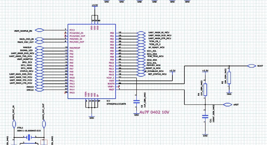
Task: Click the SPI1_MISO net label
Action: 26,65
